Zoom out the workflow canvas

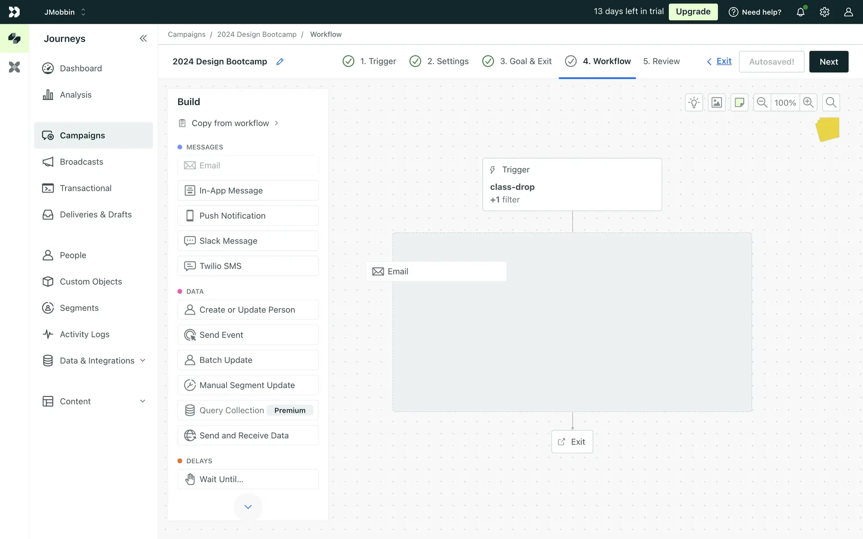tap(762, 102)
